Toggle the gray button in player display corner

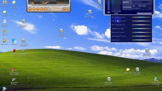[30, 3]
